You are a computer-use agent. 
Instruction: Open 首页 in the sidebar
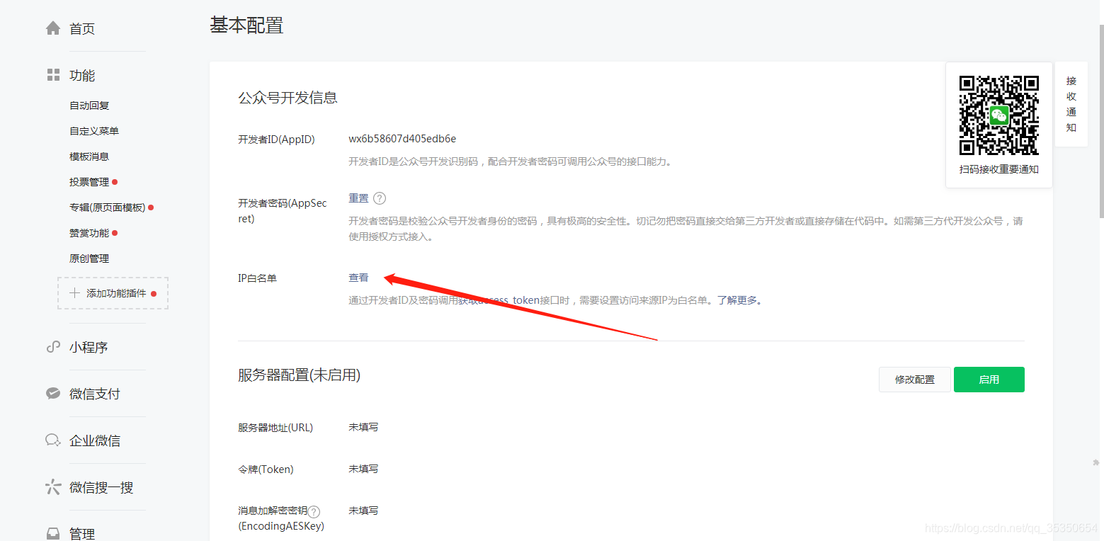pyautogui.click(x=82, y=29)
